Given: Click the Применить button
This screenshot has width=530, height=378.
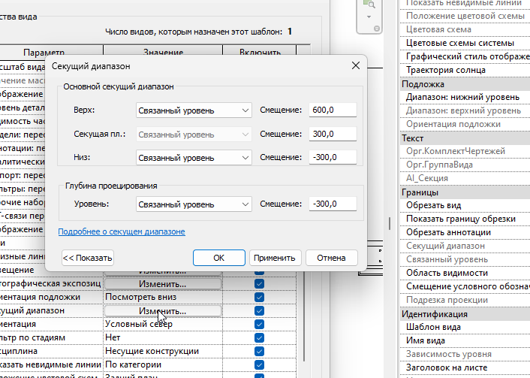Looking at the screenshot, I should 275,258.
